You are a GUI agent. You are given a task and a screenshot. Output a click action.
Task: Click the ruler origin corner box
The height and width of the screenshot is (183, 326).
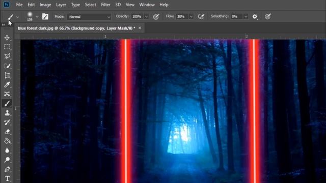click(17, 37)
